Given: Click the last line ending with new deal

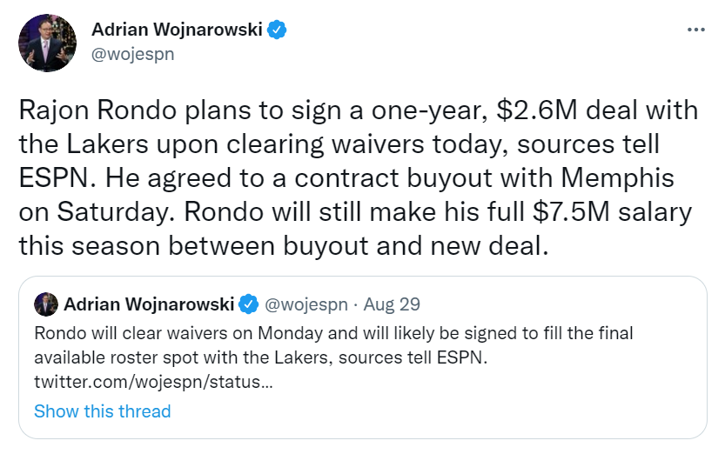Looking at the screenshot, I should 284,245.
